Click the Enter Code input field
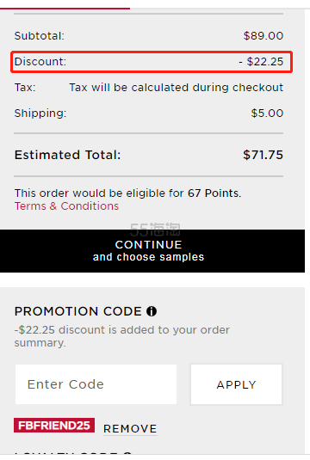 coord(96,384)
